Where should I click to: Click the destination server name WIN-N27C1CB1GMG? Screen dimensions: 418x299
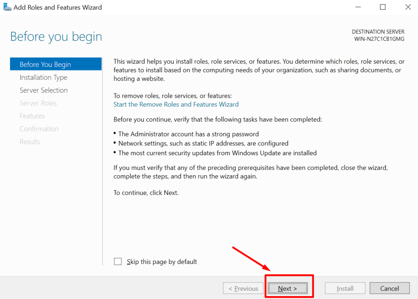(x=379, y=39)
